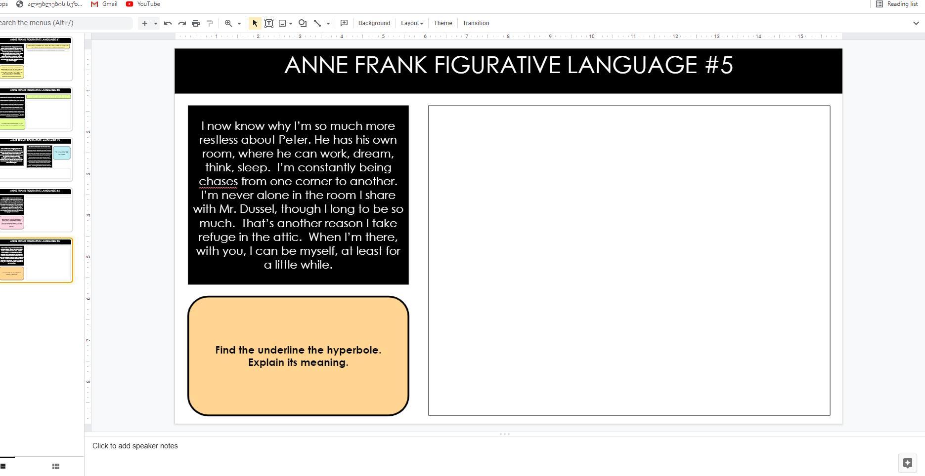Open the Reading list
This screenshot has height=476, width=925.
coord(897,4)
